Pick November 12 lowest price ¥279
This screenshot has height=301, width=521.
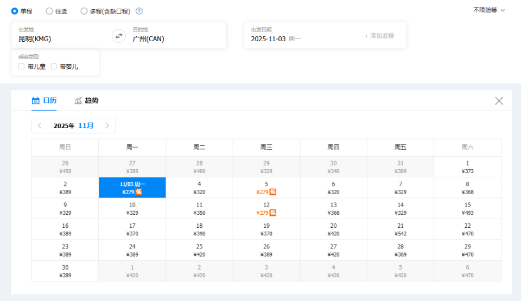266,209
